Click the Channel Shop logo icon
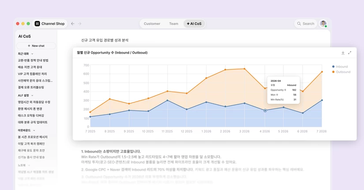The height and width of the screenshot is (190, 364). (x=37, y=24)
